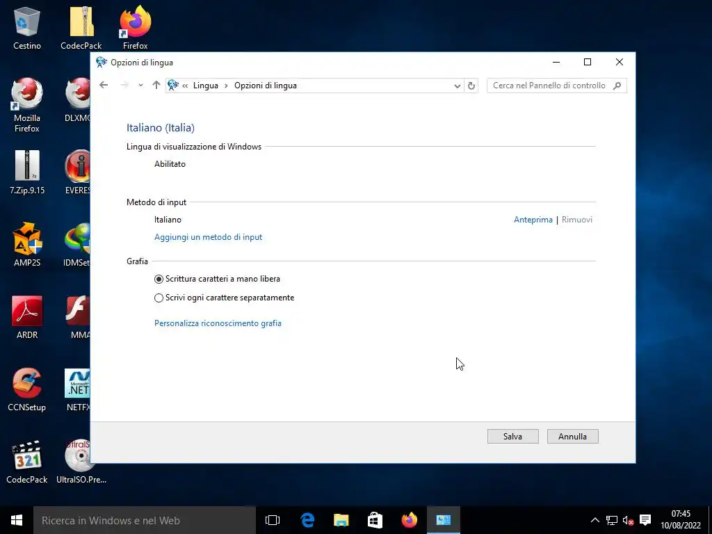Go up one level with up arrow

tap(156, 85)
